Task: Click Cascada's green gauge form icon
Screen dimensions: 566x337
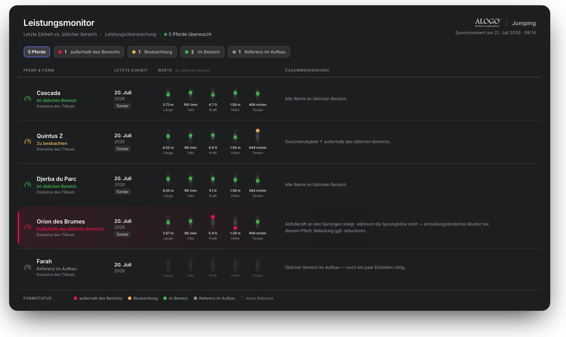Action: (x=28, y=99)
